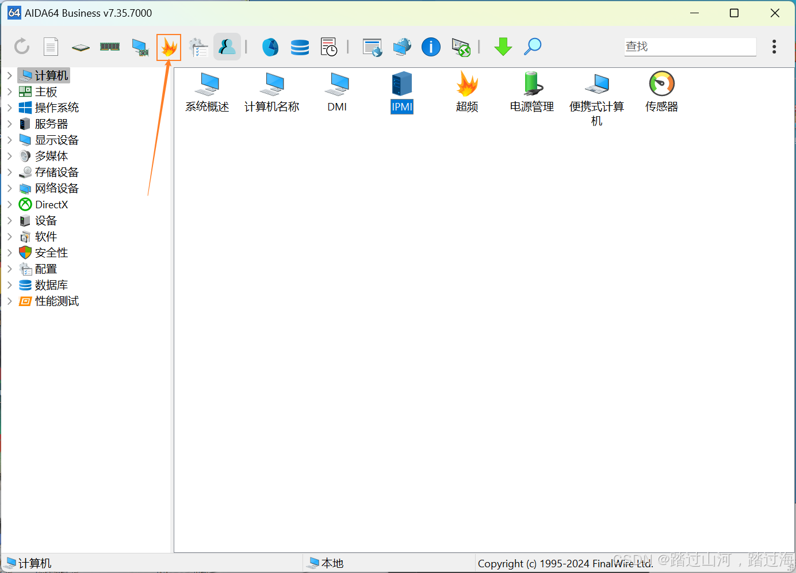Expand the 操作系统 tree node
Screen dimensions: 796x573
click(9, 108)
